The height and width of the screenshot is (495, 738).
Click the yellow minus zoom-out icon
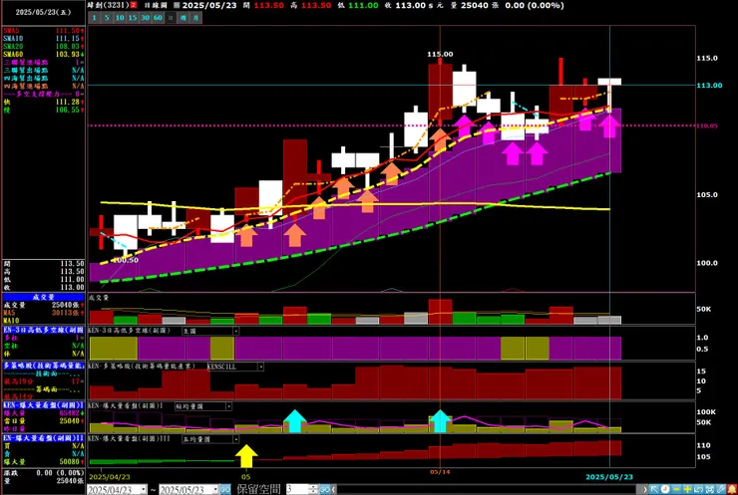pos(676,489)
